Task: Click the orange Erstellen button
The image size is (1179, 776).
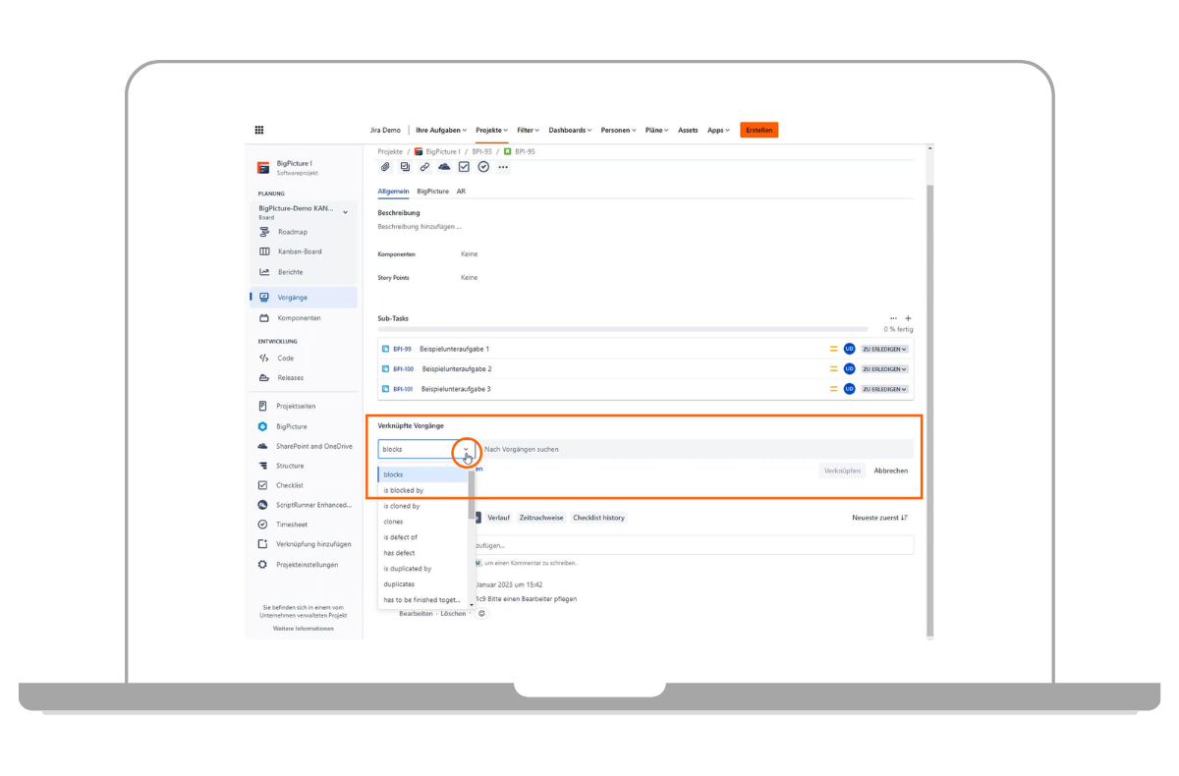Action: point(758,130)
